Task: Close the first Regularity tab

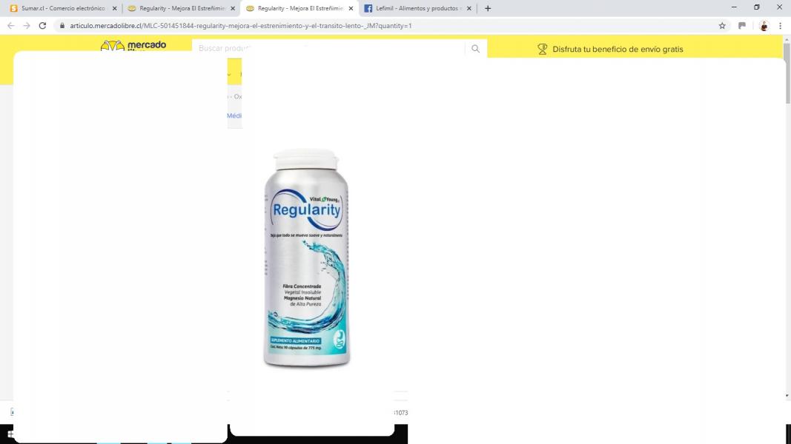Action: 233,9
